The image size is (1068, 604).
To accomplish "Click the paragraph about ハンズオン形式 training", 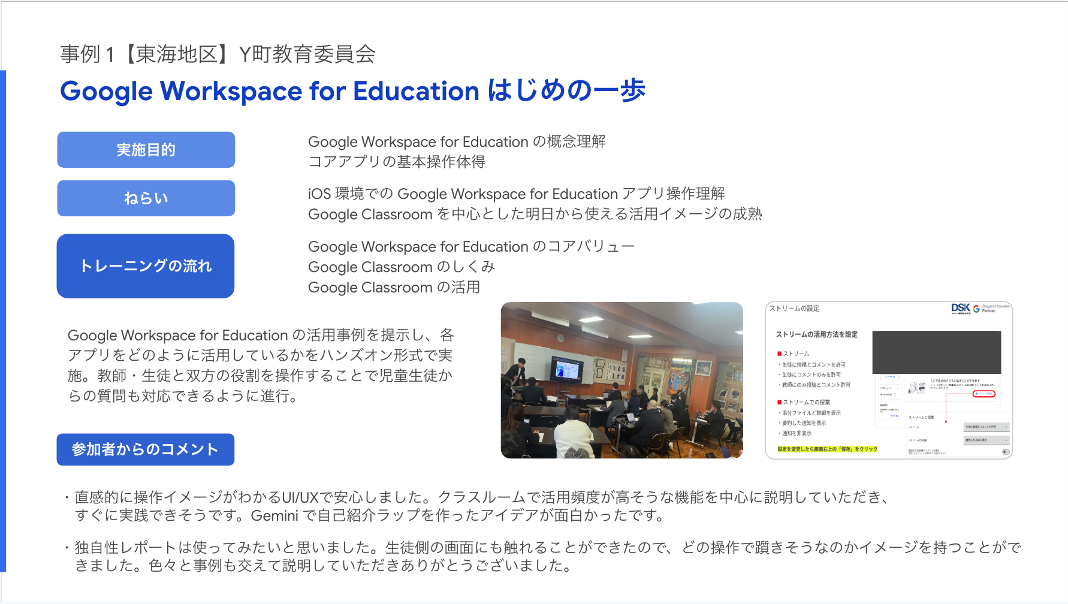I will (261, 366).
